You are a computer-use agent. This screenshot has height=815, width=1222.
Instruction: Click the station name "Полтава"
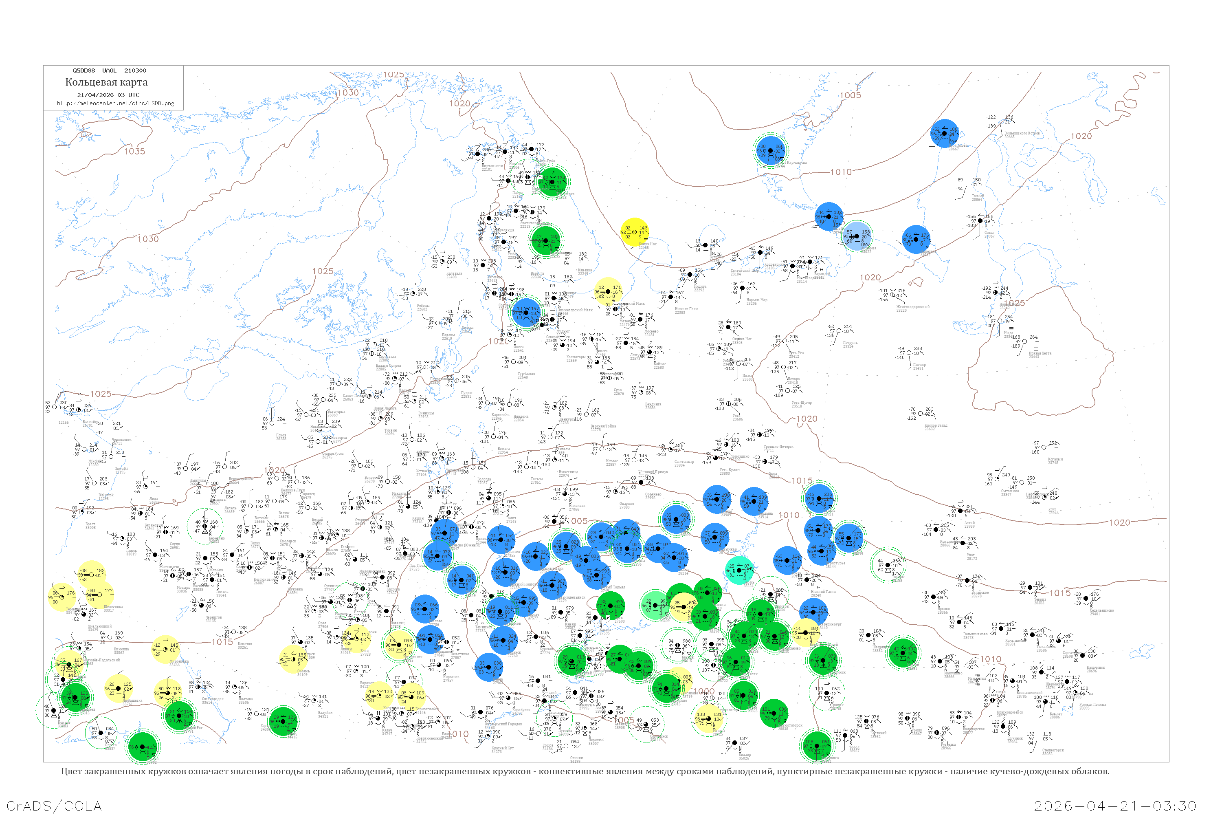pos(245,698)
